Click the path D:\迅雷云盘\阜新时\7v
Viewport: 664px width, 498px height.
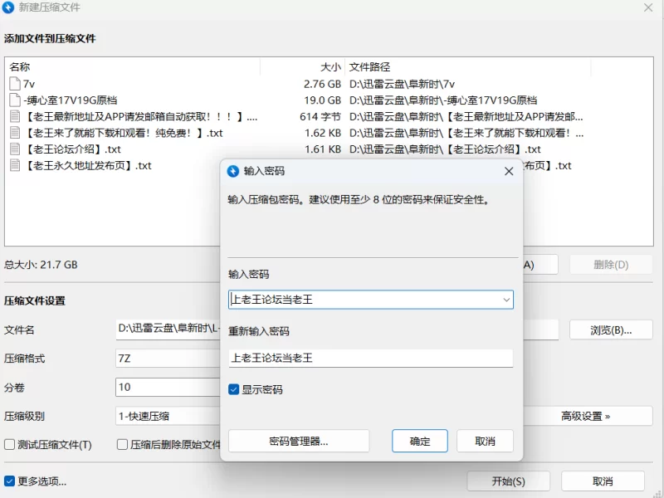402,84
